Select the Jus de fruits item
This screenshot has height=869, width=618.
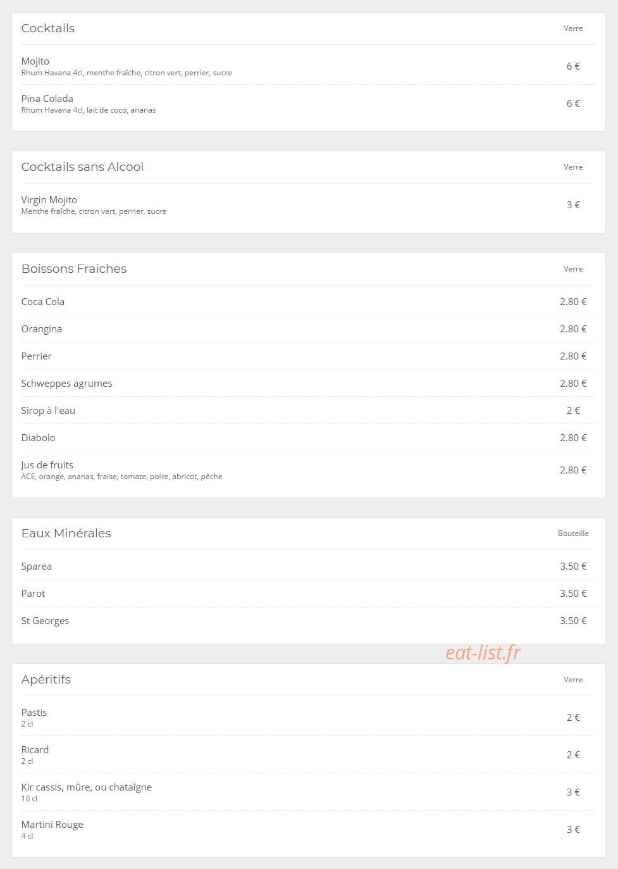coord(309,470)
